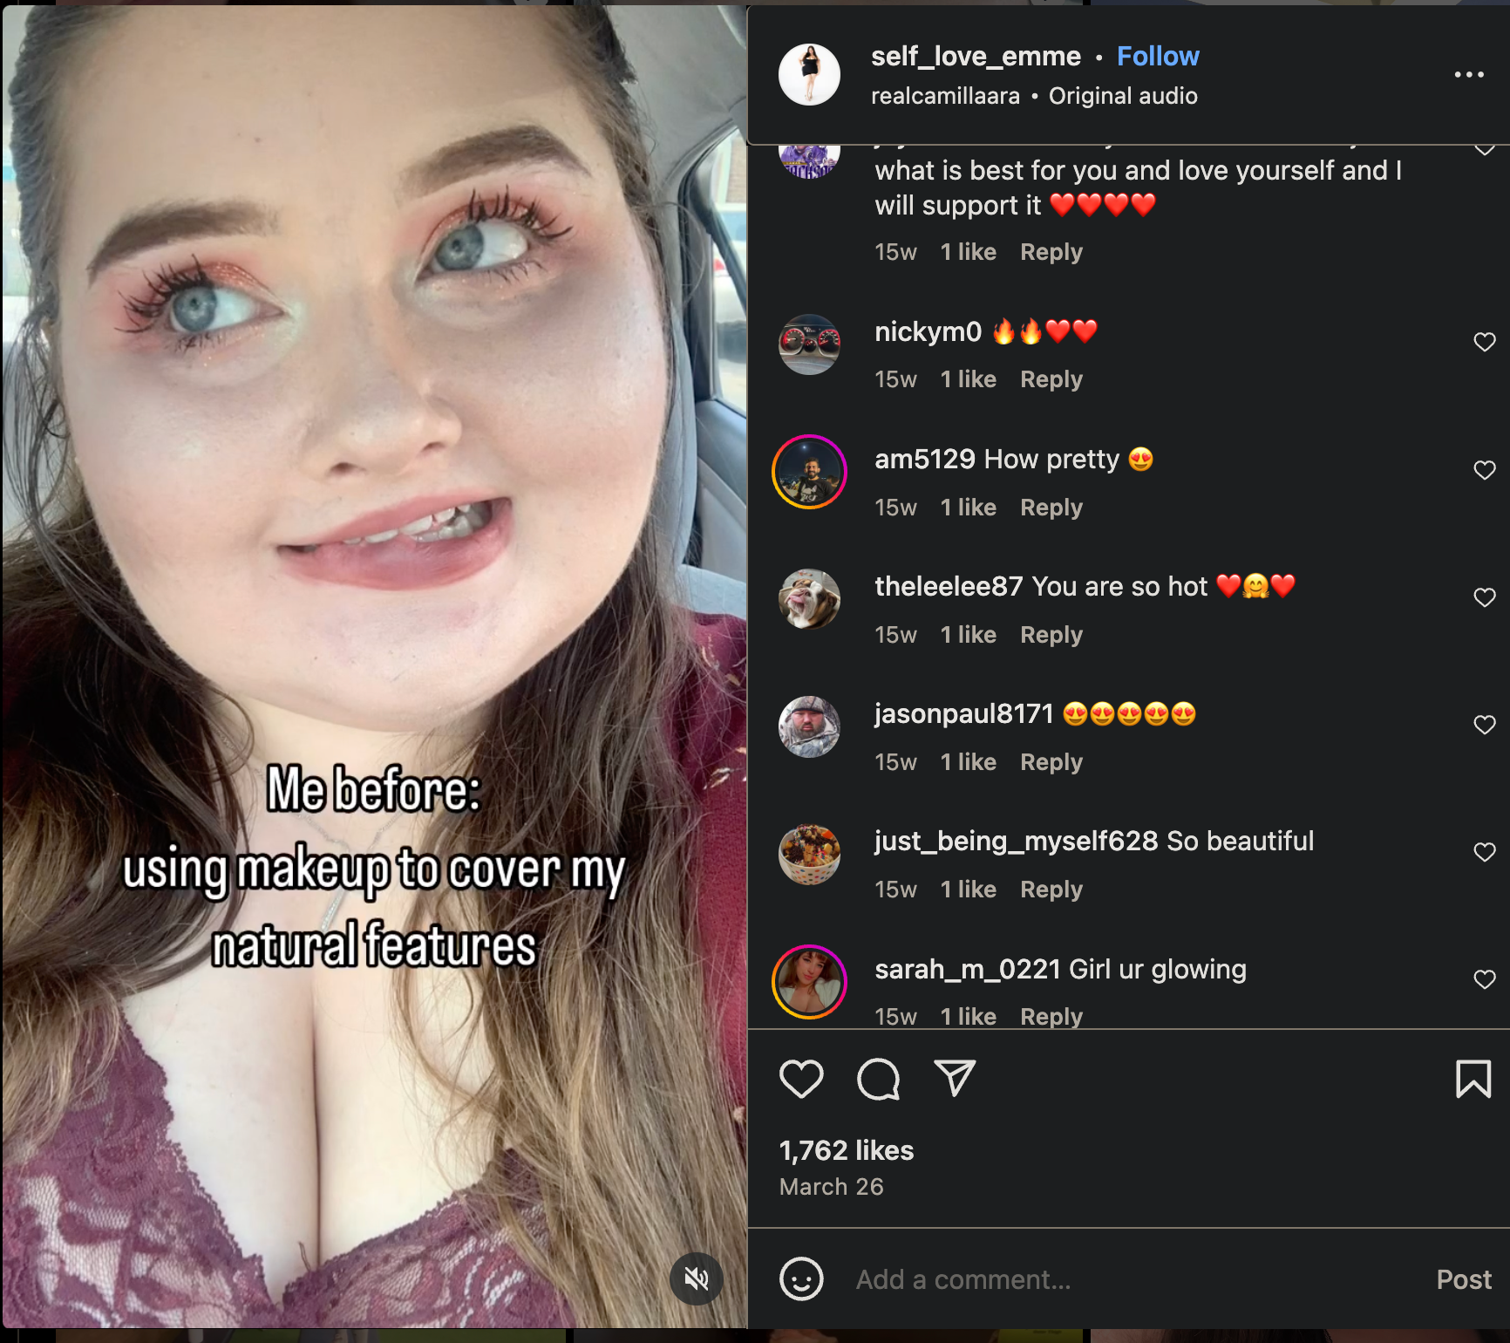Toggle like on am5129's comment
This screenshot has width=1510, height=1343.
tap(1484, 470)
